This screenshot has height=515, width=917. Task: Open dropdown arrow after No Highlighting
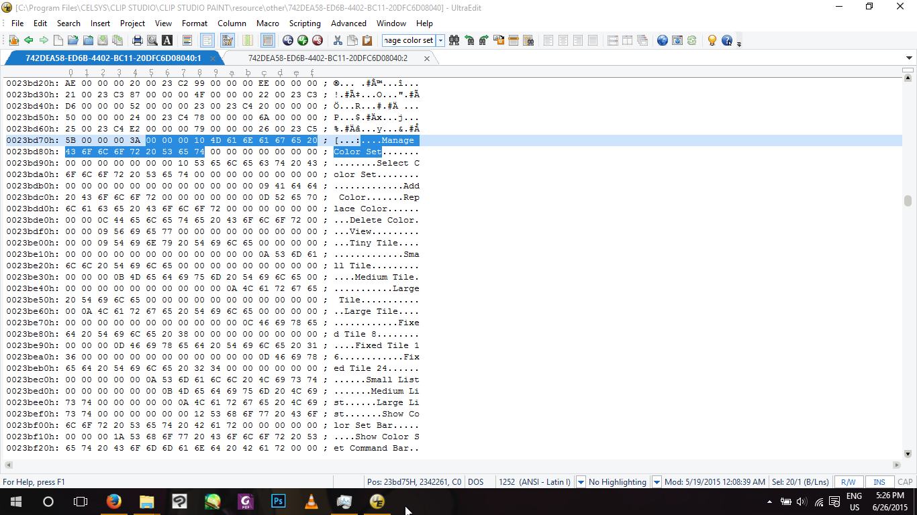[x=657, y=481]
